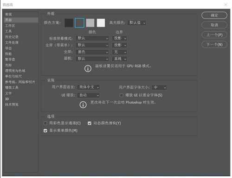232x178 pixels.
Task: Enable 用彩色显示通道(C) checkbox
Action: point(45,123)
